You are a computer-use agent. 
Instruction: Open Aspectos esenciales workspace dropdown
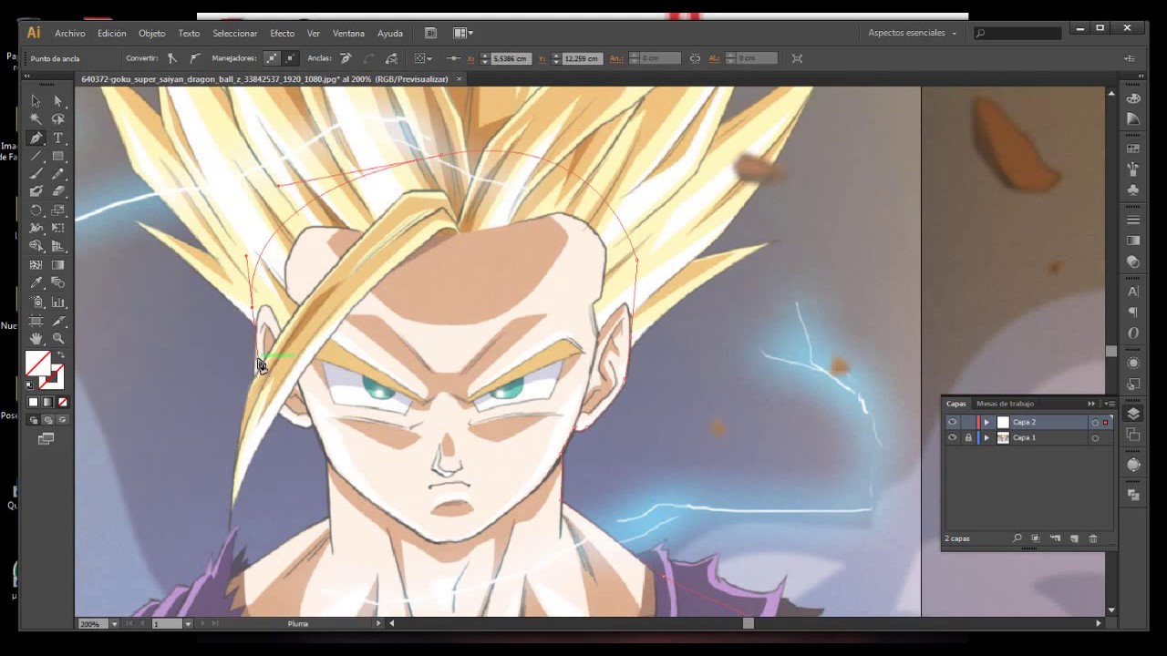click(x=912, y=33)
